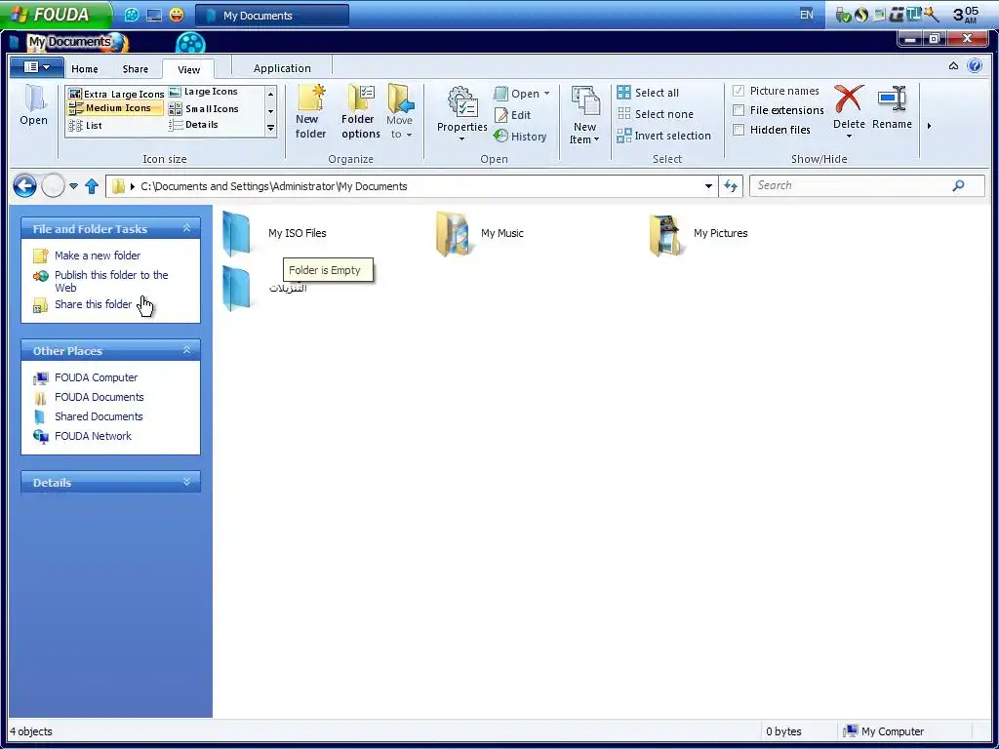999x749 pixels.
Task: Select the Arabic-named folder
Action: click(x=264, y=288)
